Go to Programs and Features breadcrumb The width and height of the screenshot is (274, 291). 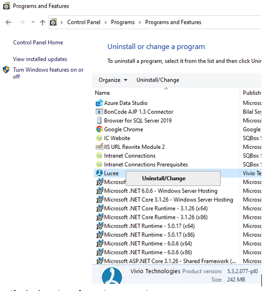pyautogui.click(x=173, y=22)
